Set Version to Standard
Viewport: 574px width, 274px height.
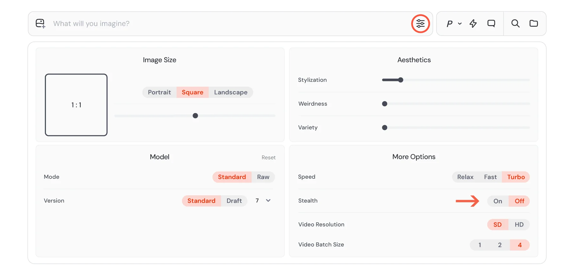201,201
